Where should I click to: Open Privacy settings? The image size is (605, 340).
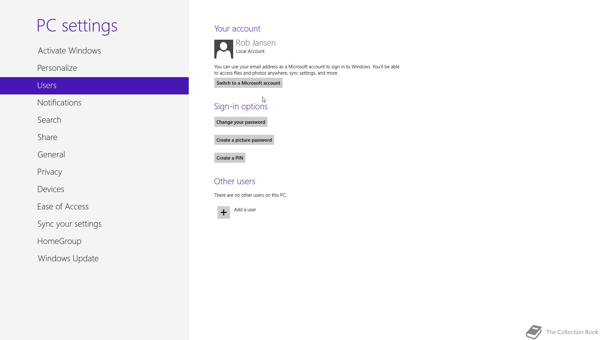[94, 172]
